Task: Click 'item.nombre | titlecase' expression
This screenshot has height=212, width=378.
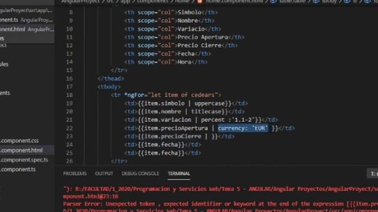Action: tap(183, 111)
